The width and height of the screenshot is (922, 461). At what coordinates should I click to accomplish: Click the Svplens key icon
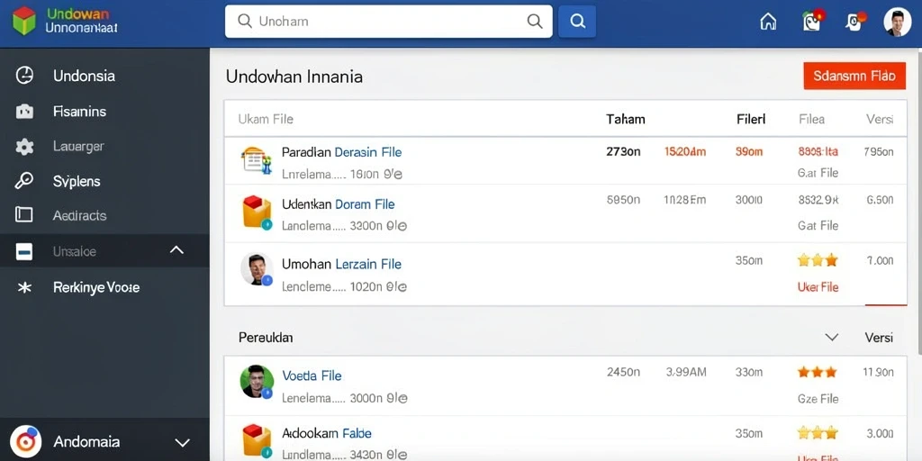(x=24, y=181)
